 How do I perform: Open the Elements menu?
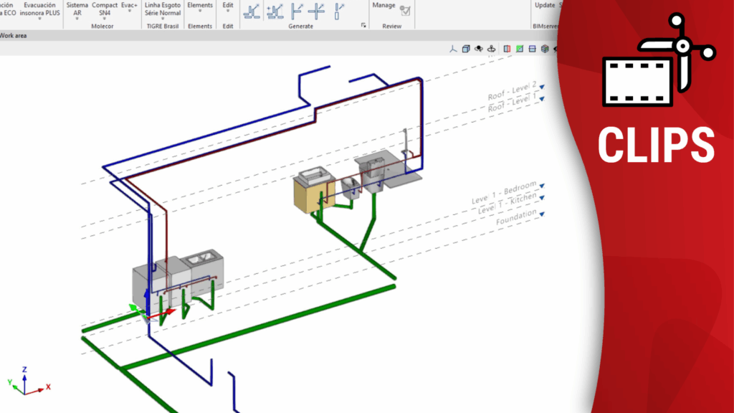[x=200, y=7]
